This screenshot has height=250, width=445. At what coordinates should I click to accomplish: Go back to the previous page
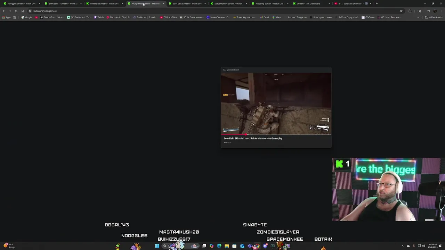(4, 11)
